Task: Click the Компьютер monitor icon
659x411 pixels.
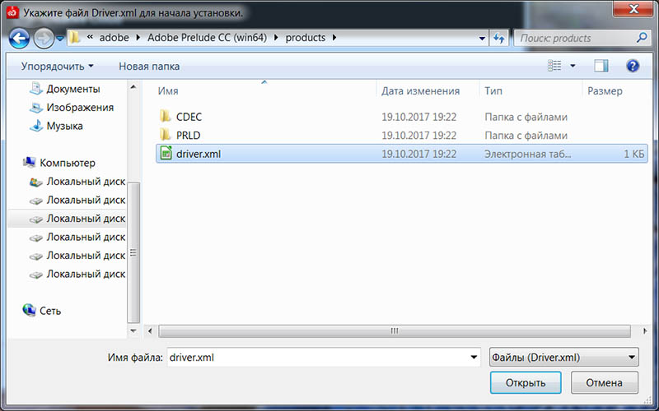Action: point(30,162)
